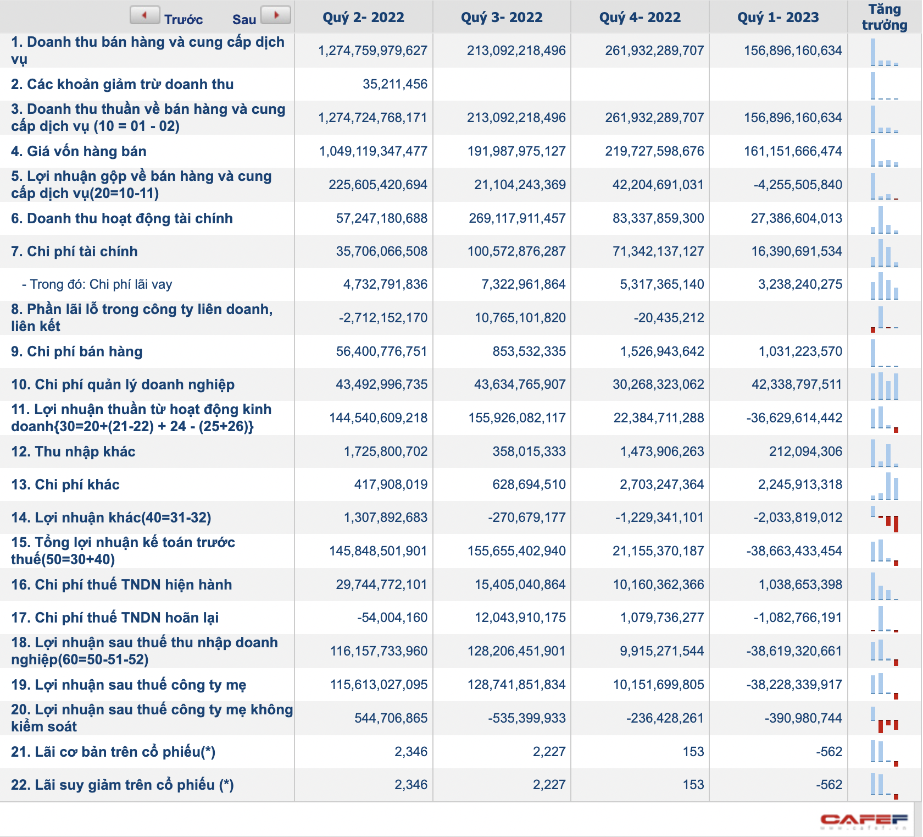The image size is (923, 837).
Task: Open growth chart for Thu nhập khác
Action: (x=885, y=453)
